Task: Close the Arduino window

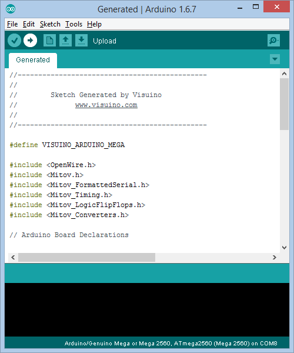Action: (277, 6)
